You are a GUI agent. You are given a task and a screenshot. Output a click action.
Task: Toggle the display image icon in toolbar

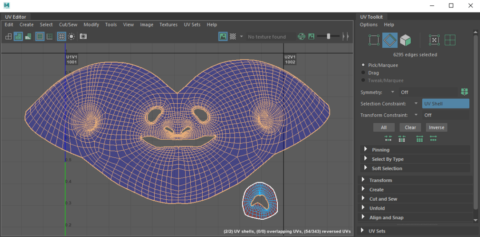click(223, 37)
